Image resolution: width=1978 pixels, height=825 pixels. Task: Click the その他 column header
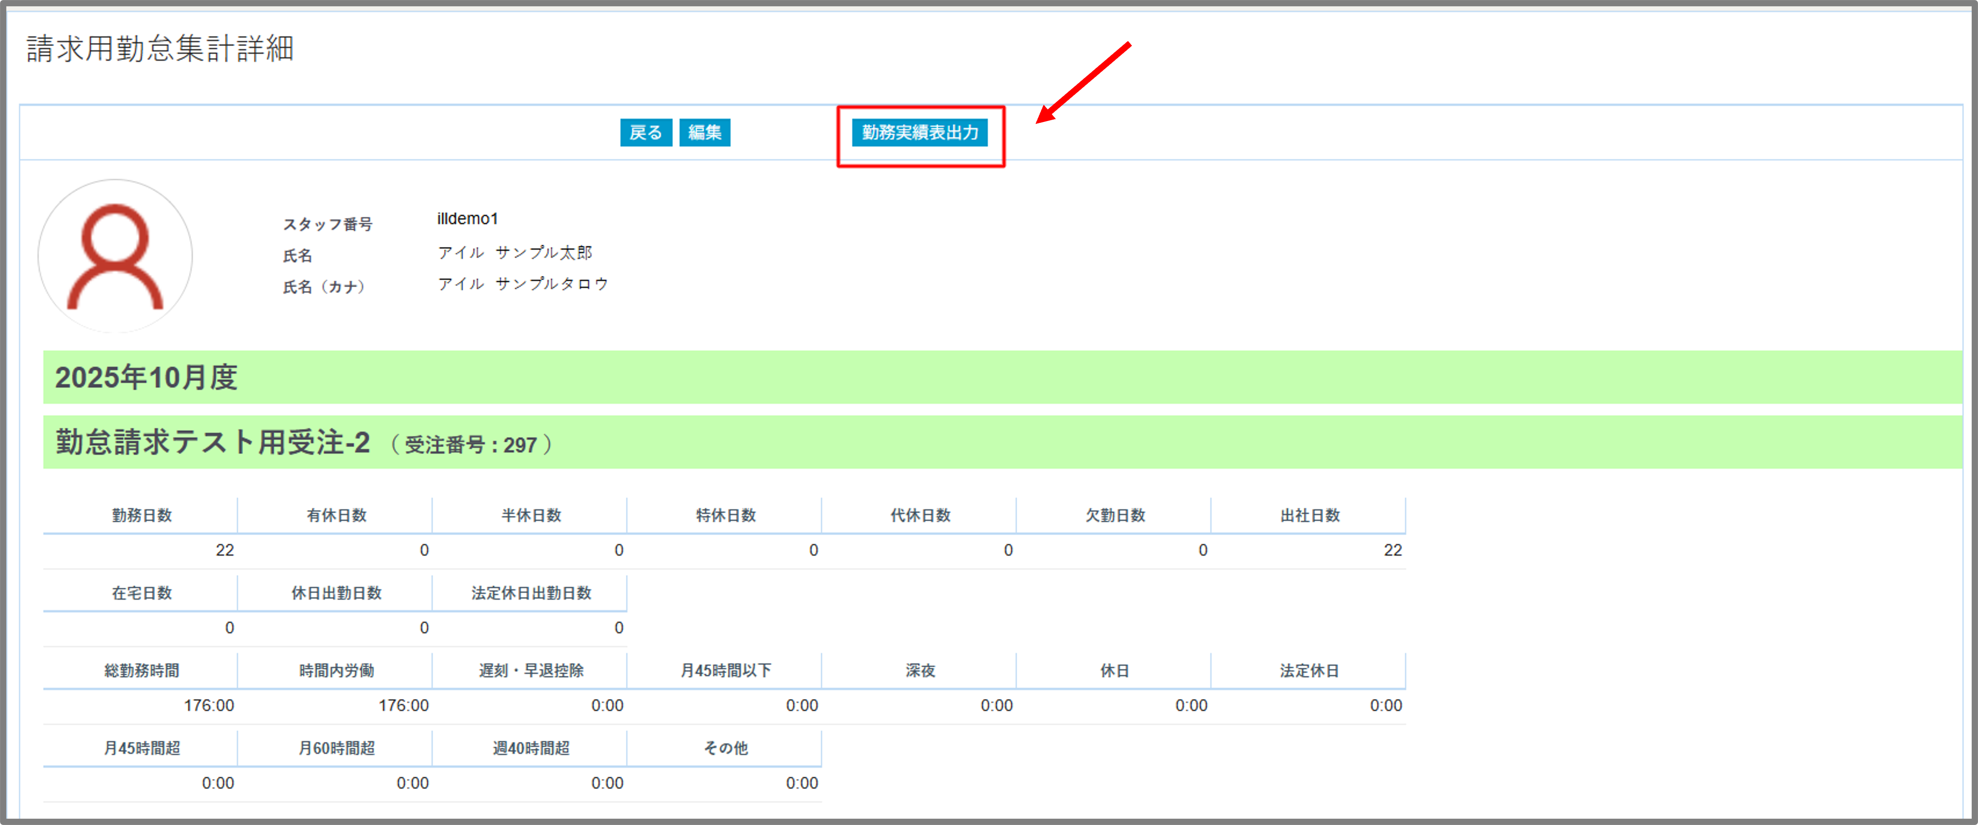pyautogui.click(x=725, y=748)
